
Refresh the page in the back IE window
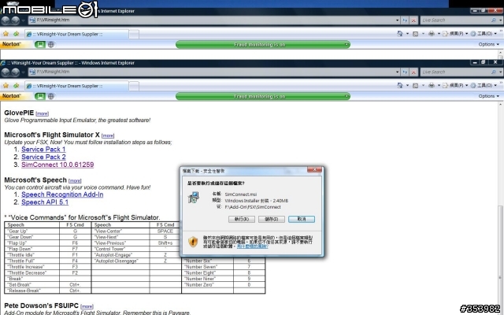click(x=405, y=20)
